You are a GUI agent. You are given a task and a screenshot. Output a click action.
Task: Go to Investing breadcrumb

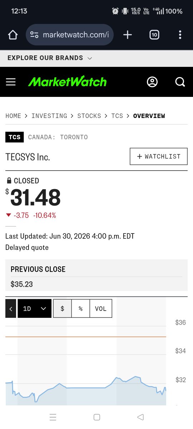click(49, 116)
